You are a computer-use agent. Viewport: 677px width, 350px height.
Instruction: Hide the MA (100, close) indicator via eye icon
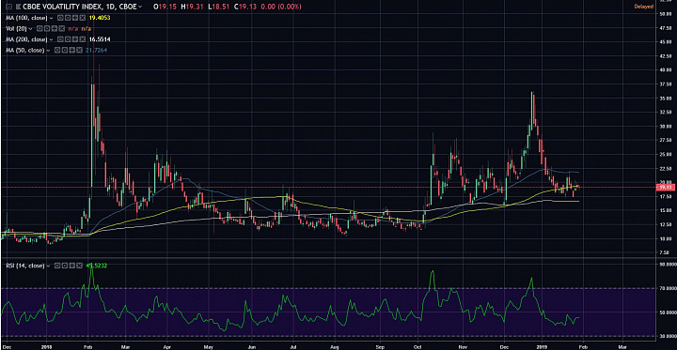[60, 18]
